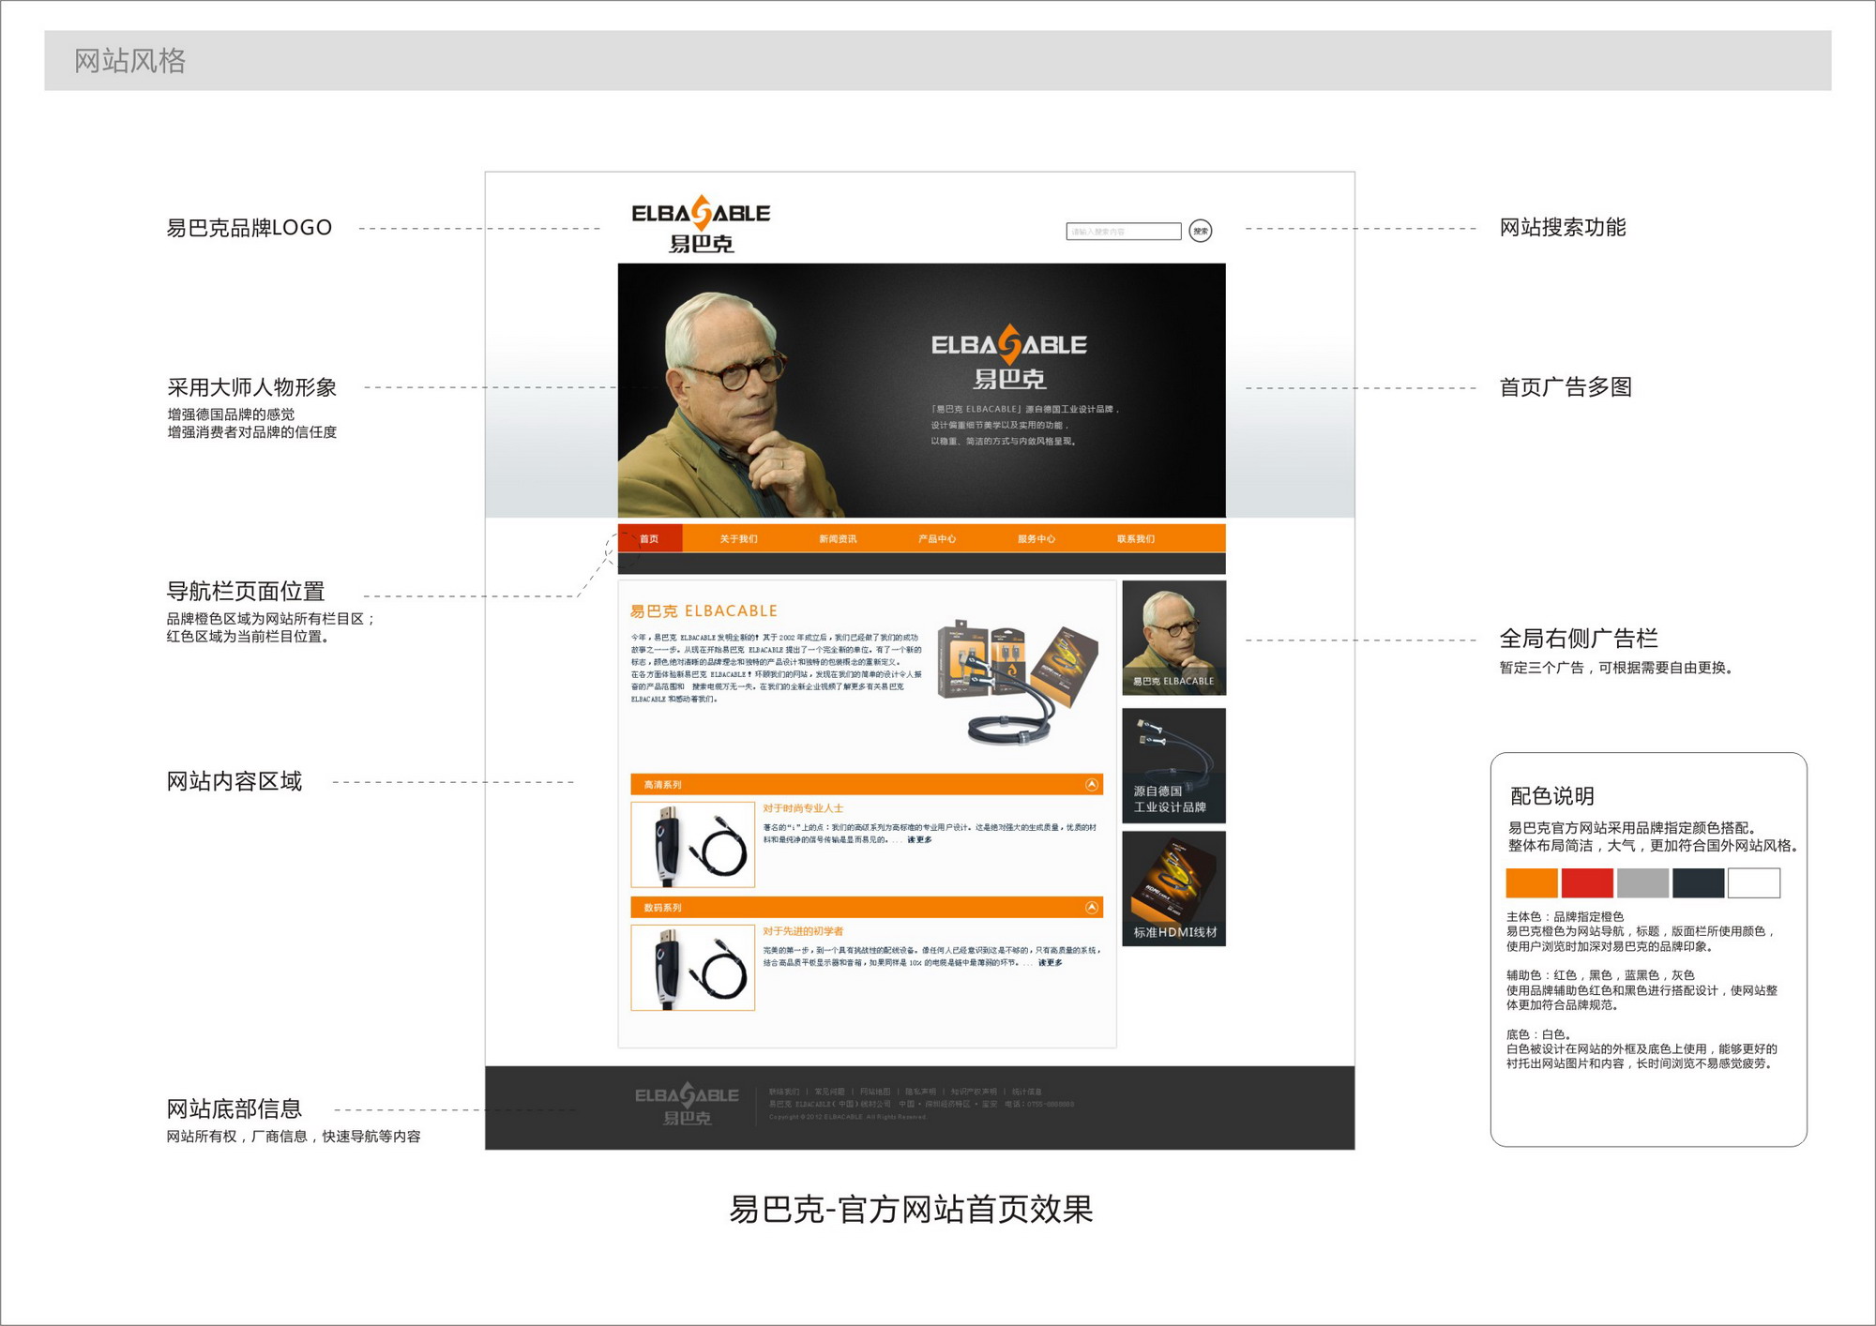Click the round 搜索 search button
The image size is (1876, 1326).
[x=1201, y=231]
